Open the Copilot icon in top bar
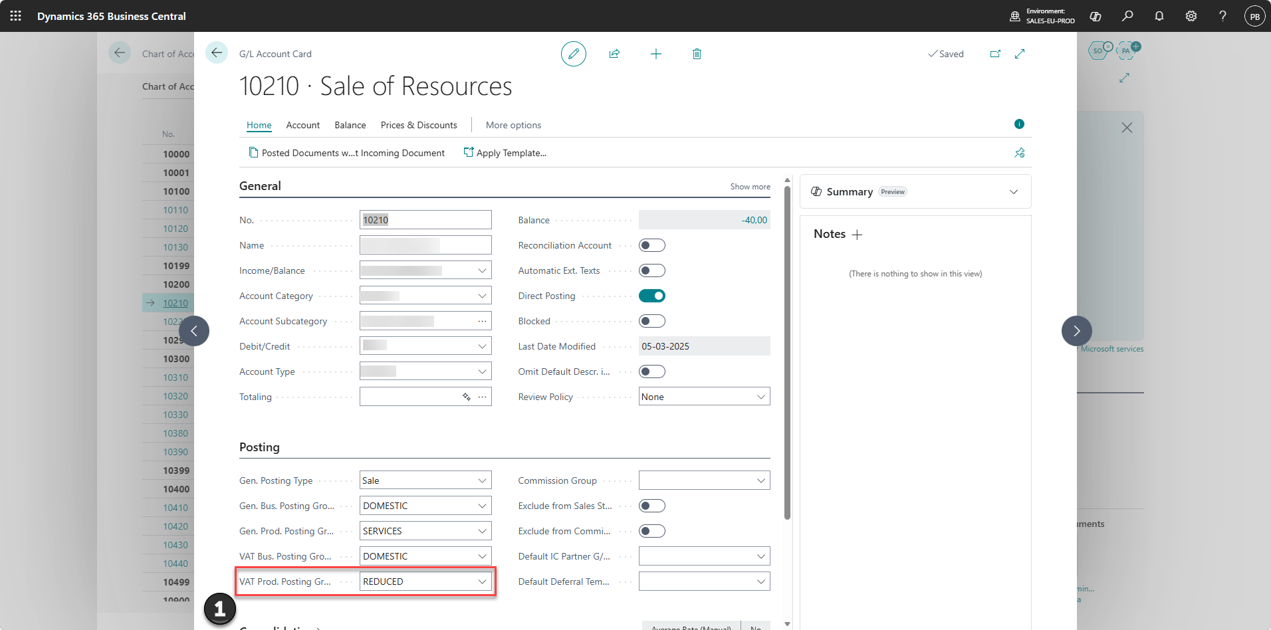This screenshot has height=630, width=1271. [1096, 16]
